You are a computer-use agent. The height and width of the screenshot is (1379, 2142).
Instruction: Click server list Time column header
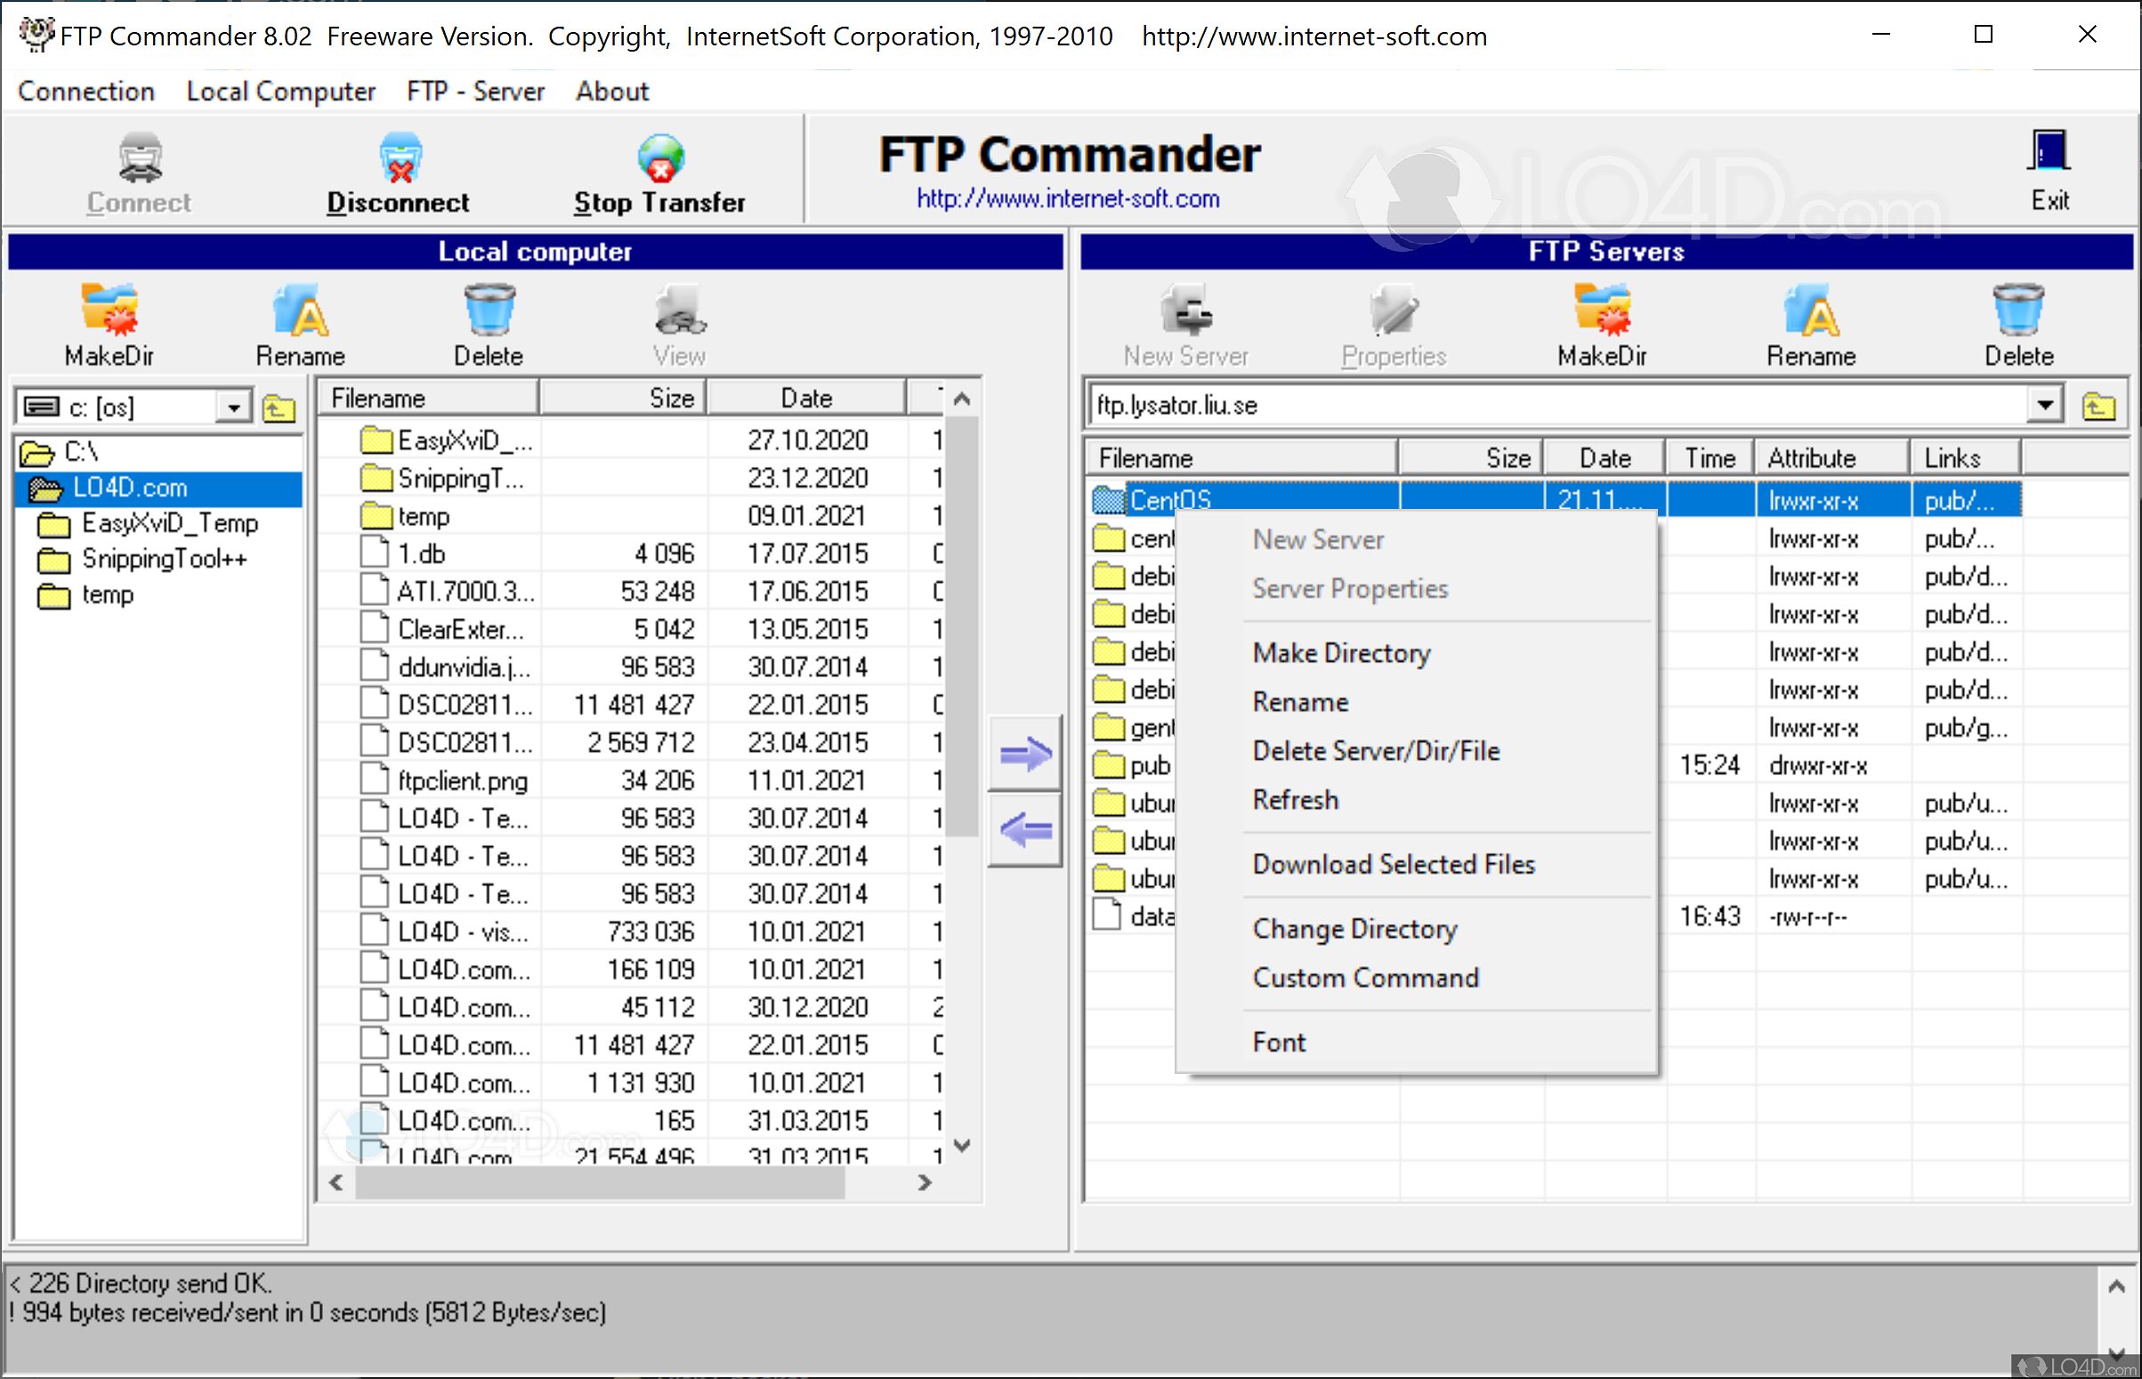click(x=1710, y=457)
